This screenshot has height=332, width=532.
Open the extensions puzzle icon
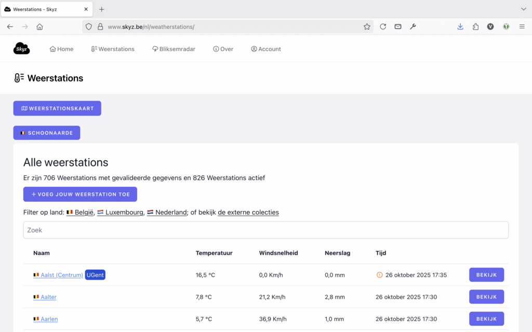(475, 26)
